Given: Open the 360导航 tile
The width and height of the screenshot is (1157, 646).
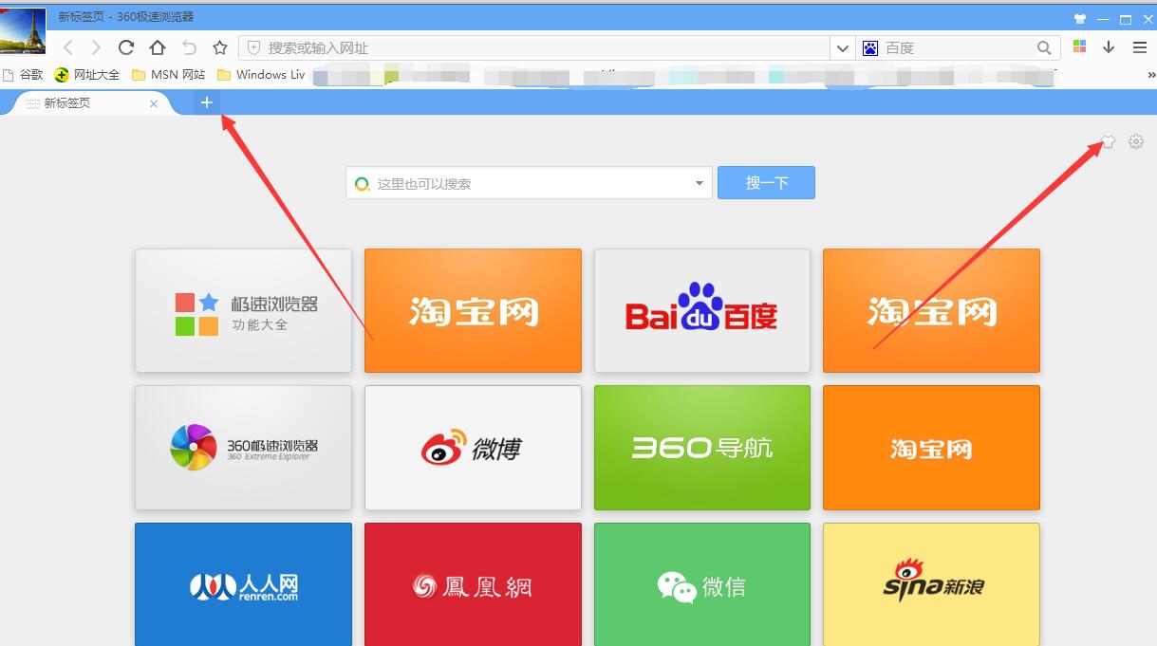Looking at the screenshot, I should (702, 448).
